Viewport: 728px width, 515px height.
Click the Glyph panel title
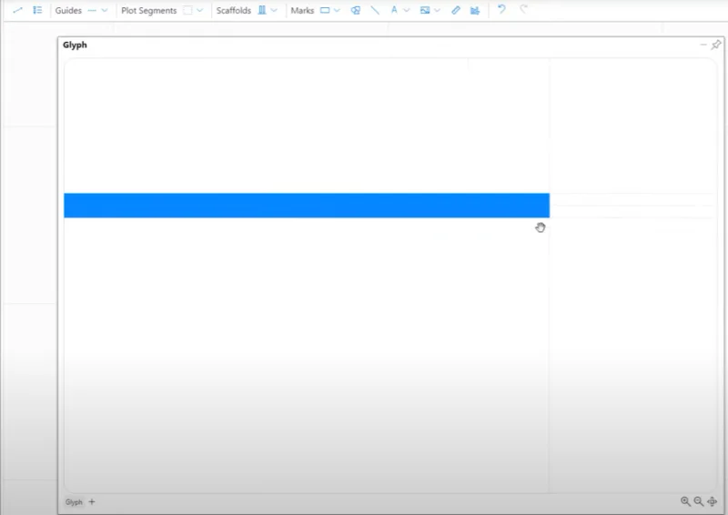(75, 45)
